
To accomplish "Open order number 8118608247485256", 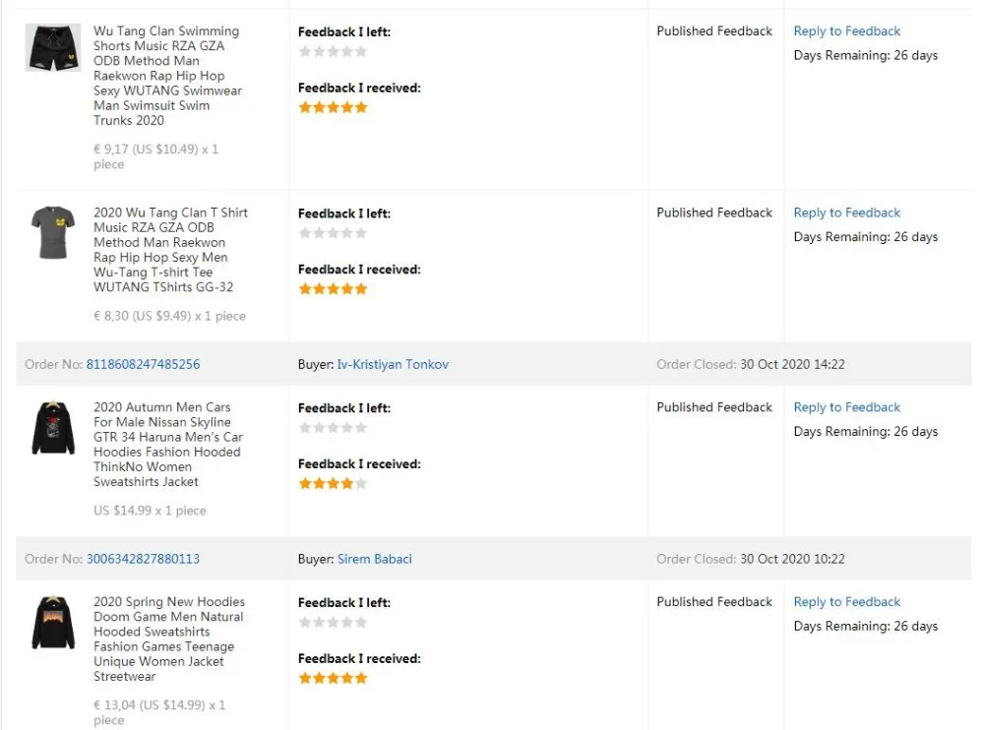I will click(143, 364).
